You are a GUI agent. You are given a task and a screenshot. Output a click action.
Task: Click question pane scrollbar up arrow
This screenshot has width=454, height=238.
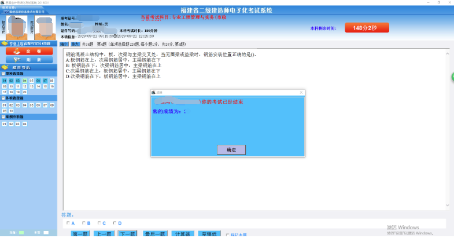tap(447, 53)
